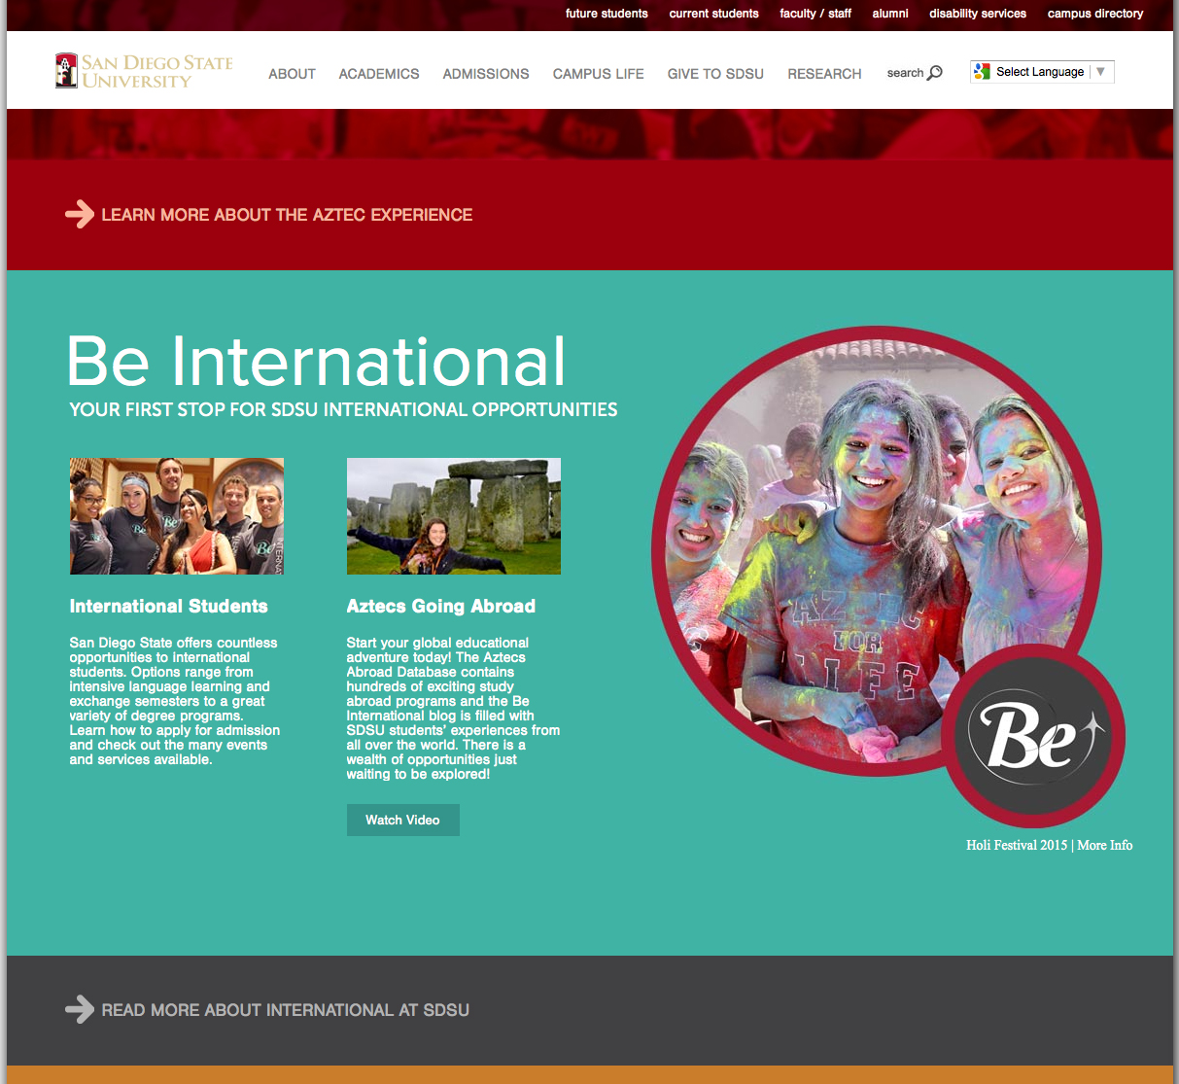Open the Academics menu
Viewport: 1179px width, 1084px height.
pos(379,74)
